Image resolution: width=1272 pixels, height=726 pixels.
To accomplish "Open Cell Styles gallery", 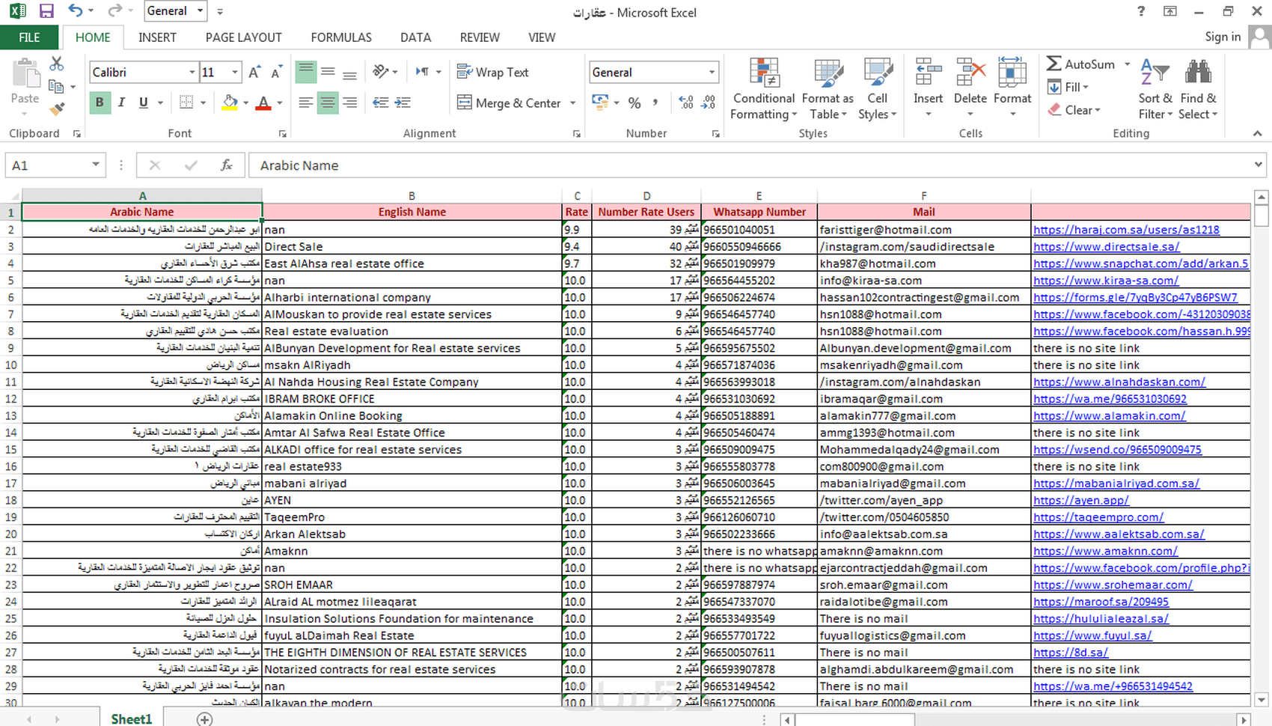I will coord(877,88).
